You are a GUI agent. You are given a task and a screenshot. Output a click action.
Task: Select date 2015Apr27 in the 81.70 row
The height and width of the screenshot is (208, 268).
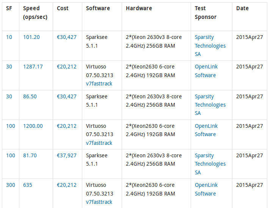pyautogui.click(x=249, y=155)
